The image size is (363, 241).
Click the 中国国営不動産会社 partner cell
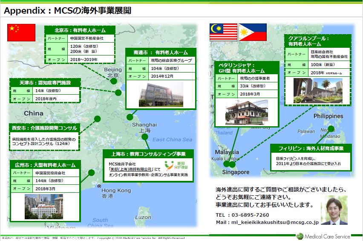point(91,38)
